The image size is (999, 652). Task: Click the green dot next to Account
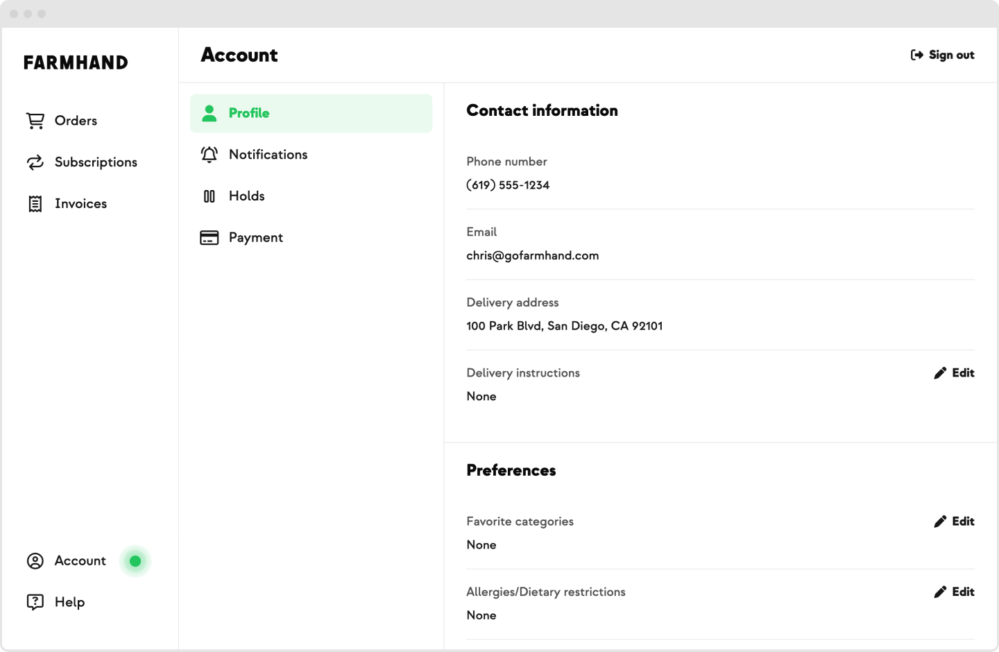[135, 561]
